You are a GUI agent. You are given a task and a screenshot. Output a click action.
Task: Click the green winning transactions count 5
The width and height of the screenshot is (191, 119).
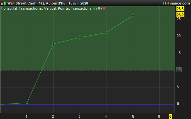(94, 8)
